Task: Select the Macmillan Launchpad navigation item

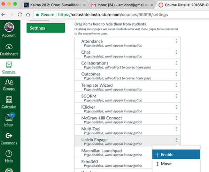Action: tap(113, 152)
